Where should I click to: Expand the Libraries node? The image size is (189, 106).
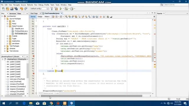5,49
